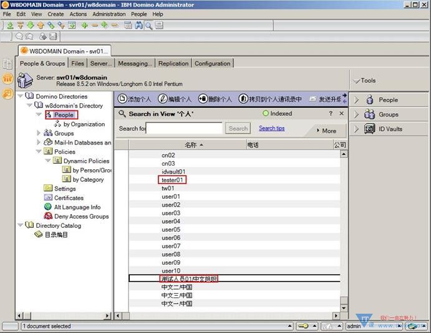Click the Search button
Screen dimensions: 431x333
point(238,128)
